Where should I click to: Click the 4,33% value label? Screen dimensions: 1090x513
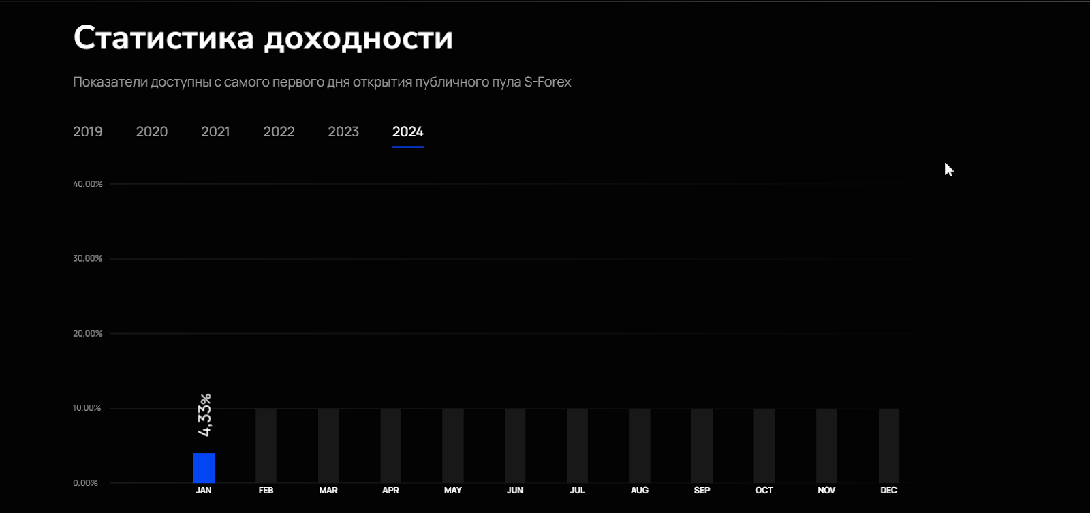pos(204,415)
